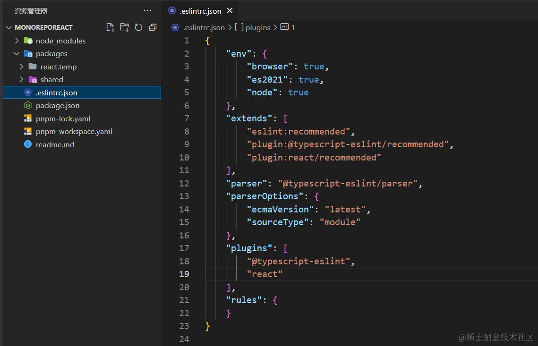Click the .eslintrc.json file icon in tree
The image size is (538, 346).
point(28,92)
